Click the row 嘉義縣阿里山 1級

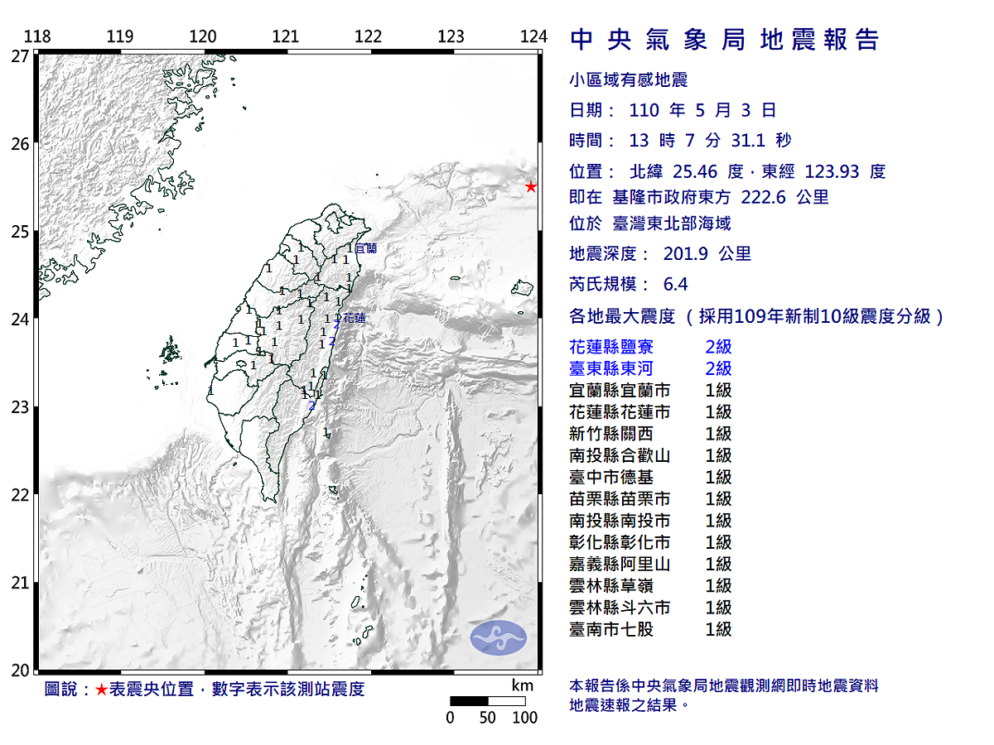click(651, 564)
